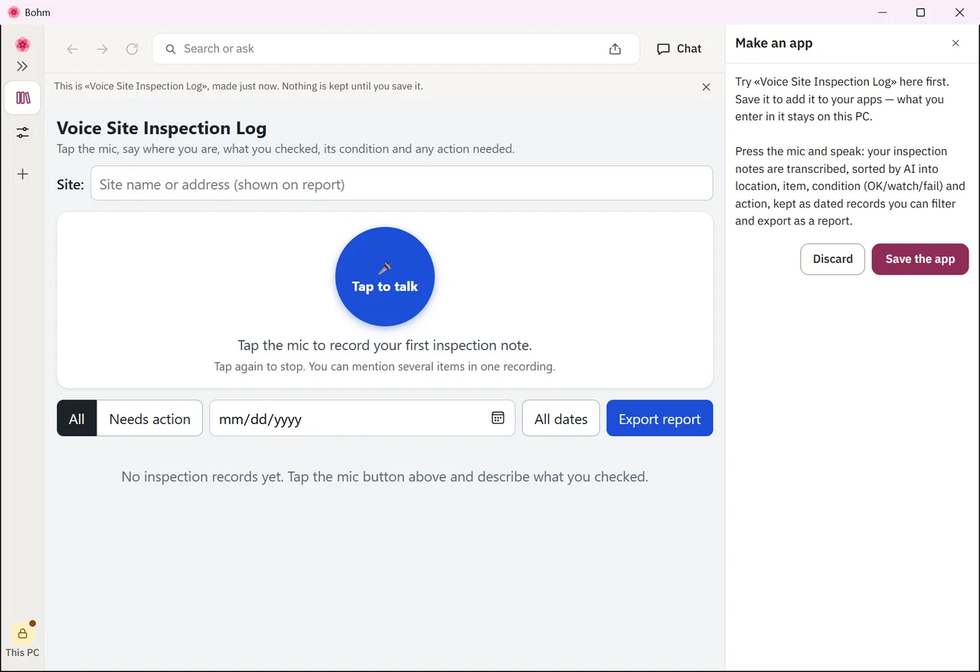This screenshot has height=672, width=980.
Task: Click the Make an app panel title
Action: (x=774, y=44)
